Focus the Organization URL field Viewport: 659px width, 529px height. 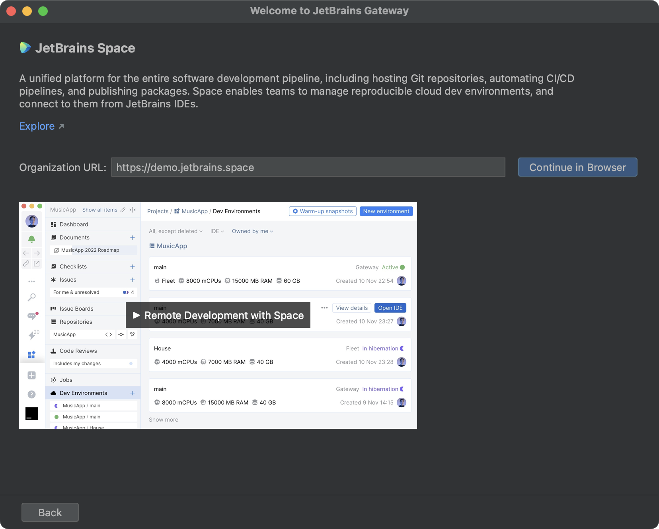[308, 167]
